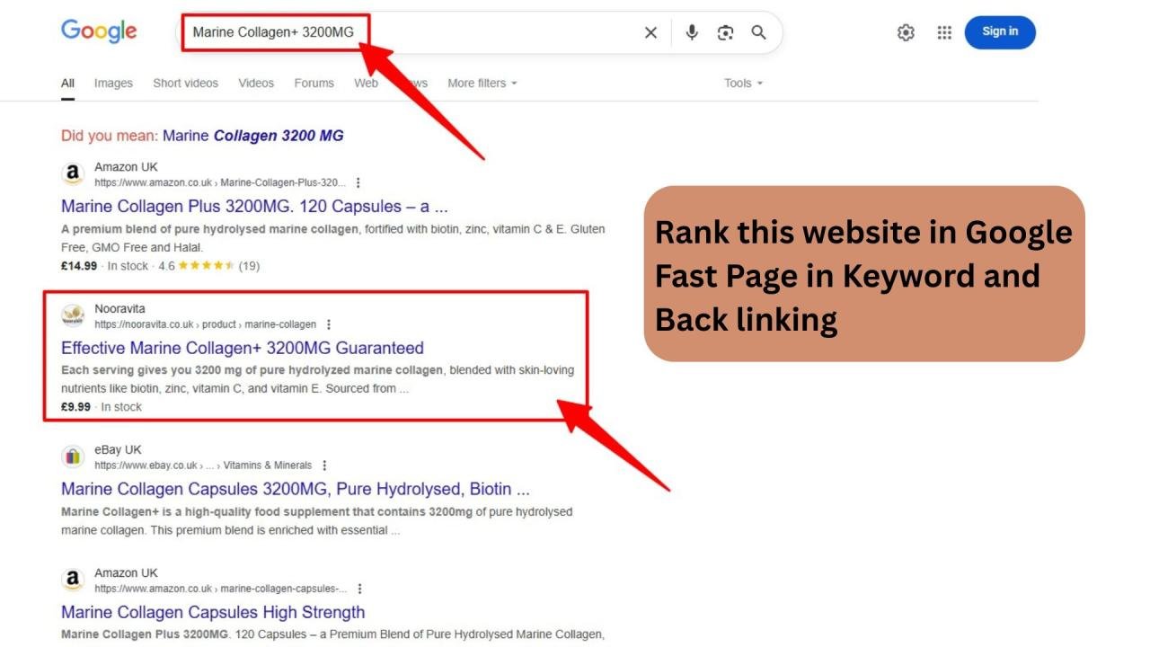Viewport: 1150px width, 647px height.
Task: Switch to the Web tab
Action: [366, 84]
